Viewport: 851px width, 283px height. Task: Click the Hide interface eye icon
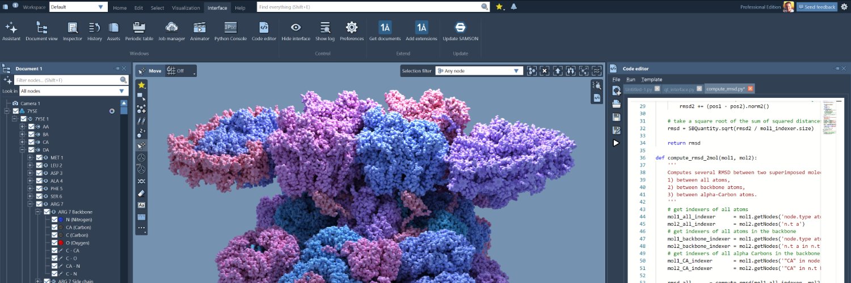tap(296, 27)
